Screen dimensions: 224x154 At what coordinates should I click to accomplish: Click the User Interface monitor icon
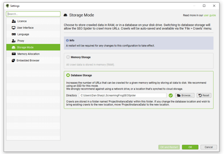pos(13,28)
